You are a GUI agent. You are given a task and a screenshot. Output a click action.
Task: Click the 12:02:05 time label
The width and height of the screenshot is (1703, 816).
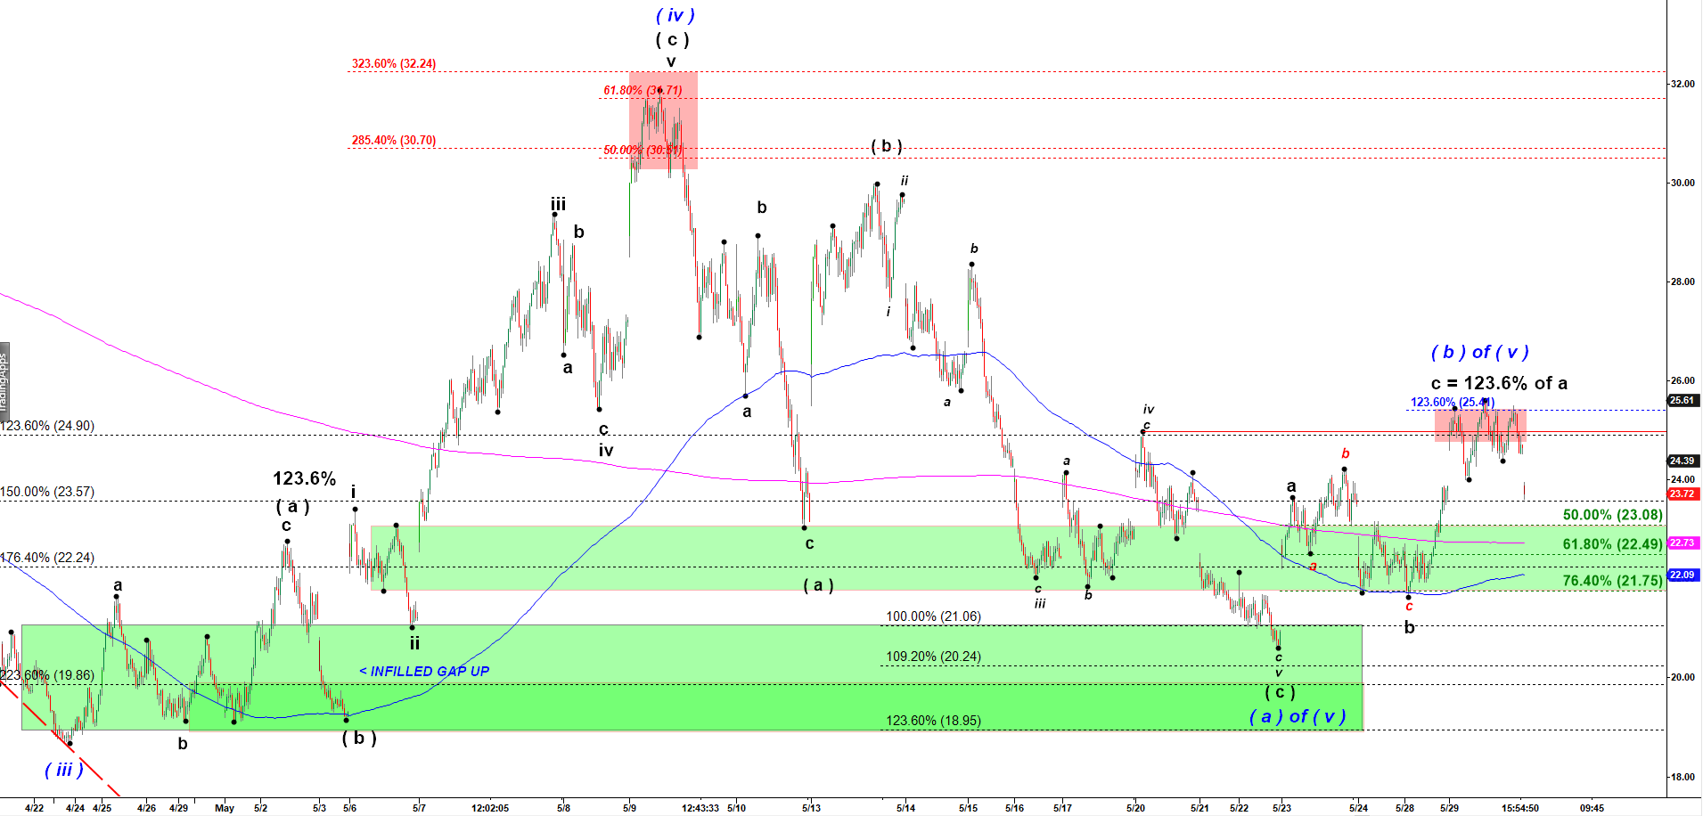[490, 809]
